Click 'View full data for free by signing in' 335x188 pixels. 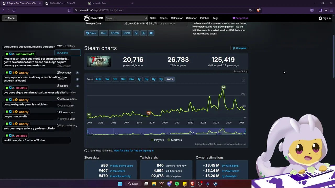tap(134, 151)
